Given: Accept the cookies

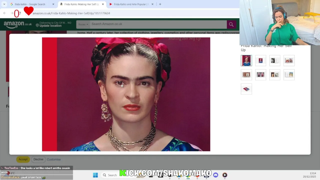Looking at the screenshot, I should 23,159.
